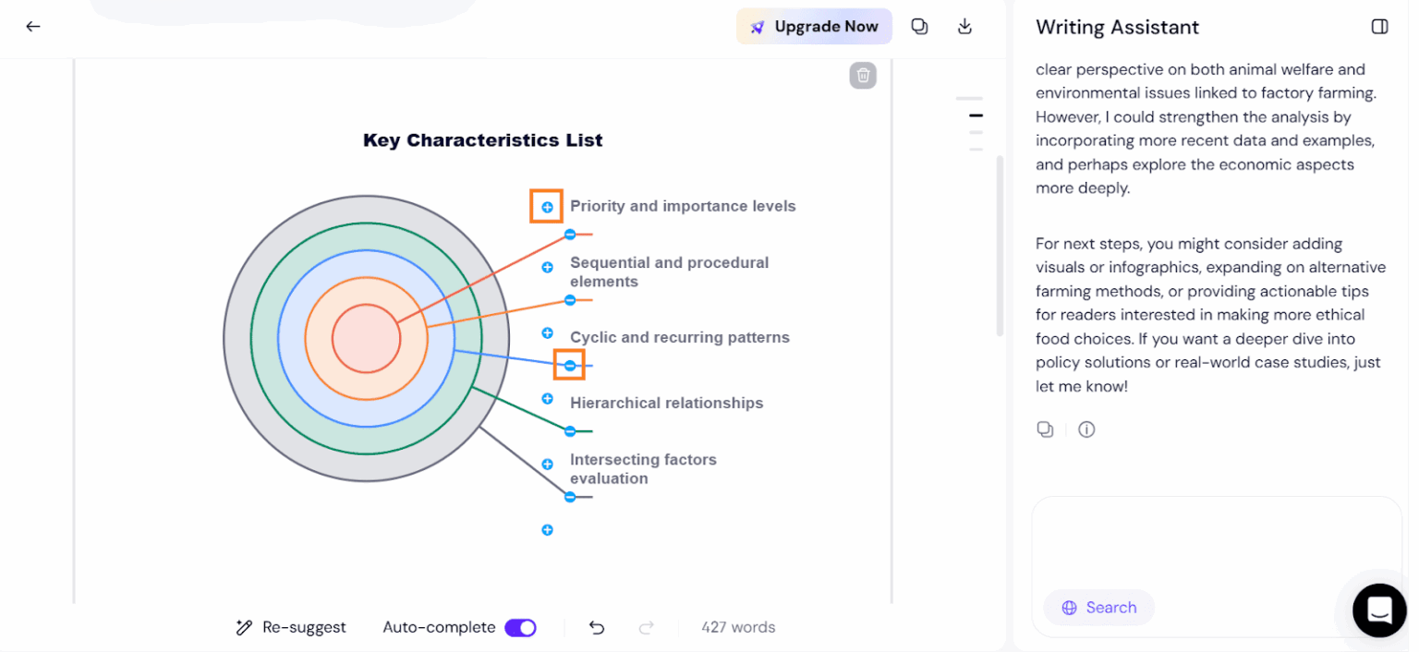Click the Writing Assistant message input field
The width and height of the screenshot is (1419, 652).
pos(1216,543)
